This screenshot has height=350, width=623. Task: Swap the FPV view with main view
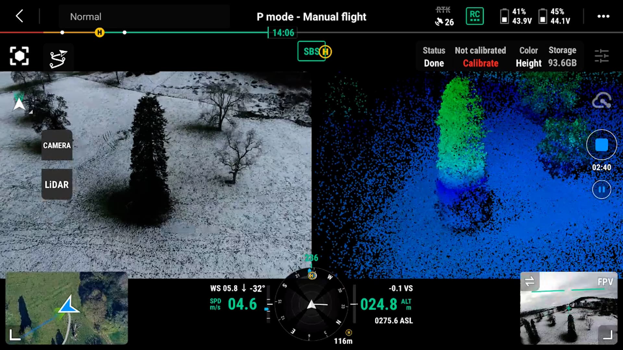pyautogui.click(x=530, y=281)
